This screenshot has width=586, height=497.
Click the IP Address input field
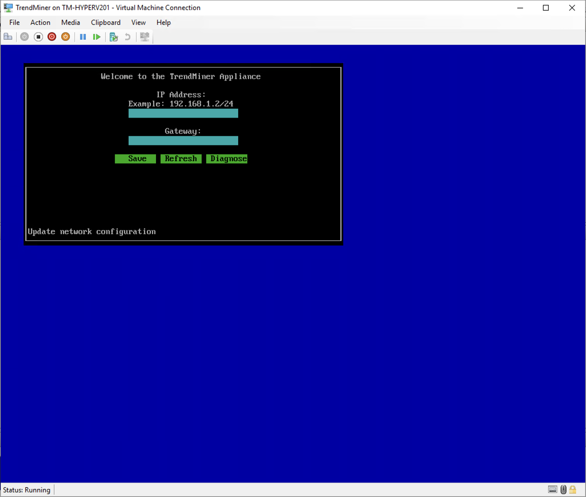coord(183,113)
